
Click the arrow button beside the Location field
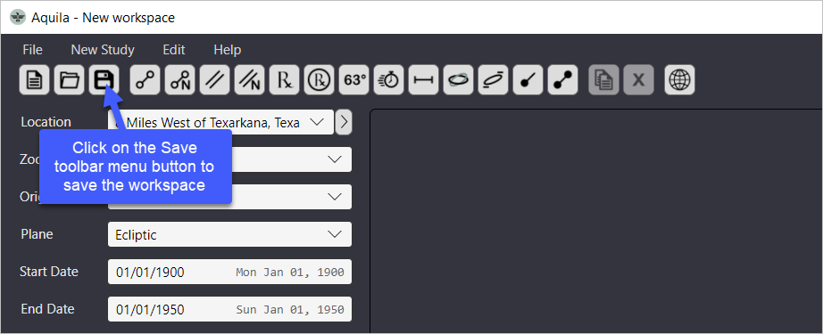coord(344,122)
